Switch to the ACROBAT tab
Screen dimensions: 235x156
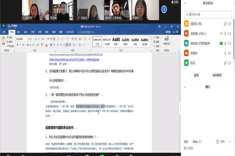[x=70, y=32]
